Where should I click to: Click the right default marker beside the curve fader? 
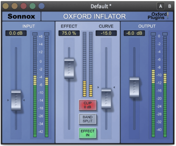pos(114,87)
